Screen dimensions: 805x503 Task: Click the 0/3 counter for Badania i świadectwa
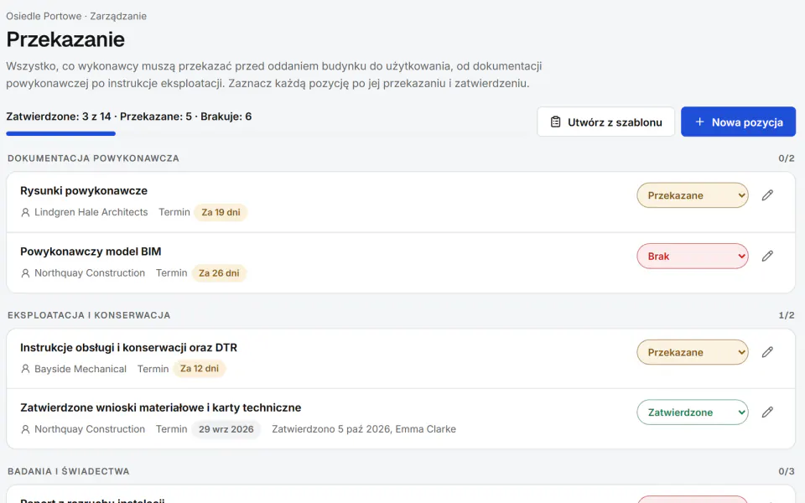click(787, 471)
